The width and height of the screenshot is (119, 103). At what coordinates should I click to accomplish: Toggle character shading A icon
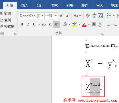(x=94, y=24)
